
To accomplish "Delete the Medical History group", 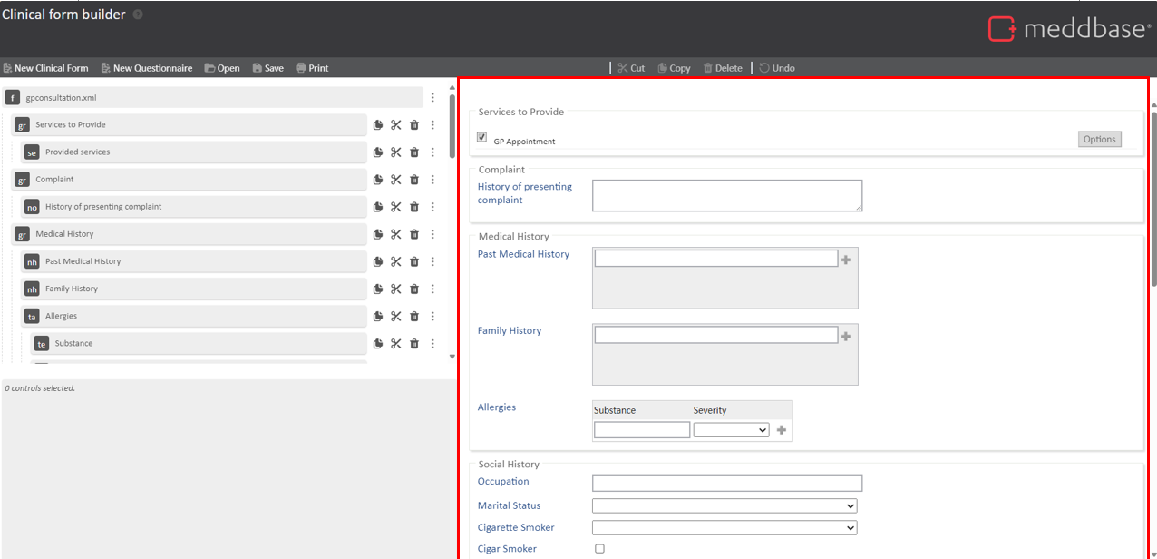I will point(414,234).
